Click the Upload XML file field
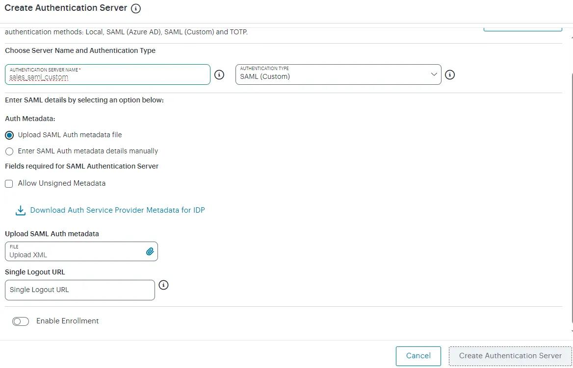The height and width of the screenshot is (368, 573). pyautogui.click(x=81, y=251)
